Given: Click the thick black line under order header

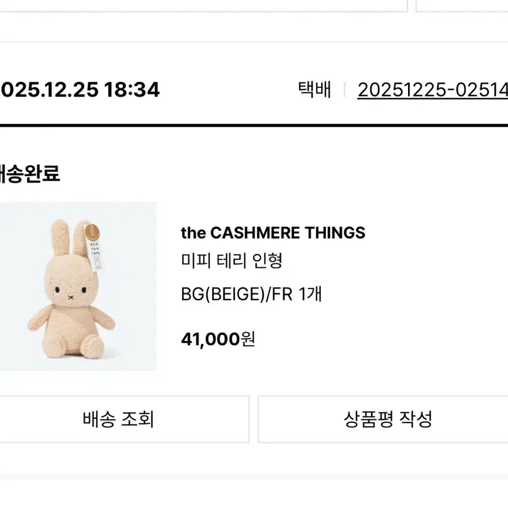Looking at the screenshot, I should coord(254,125).
